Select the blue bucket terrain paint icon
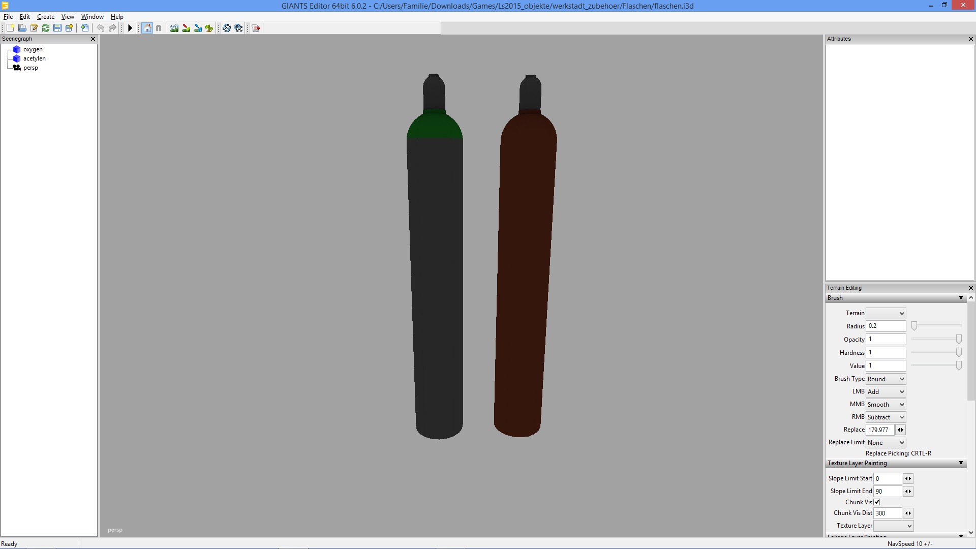This screenshot has width=976, height=549. coord(198,28)
